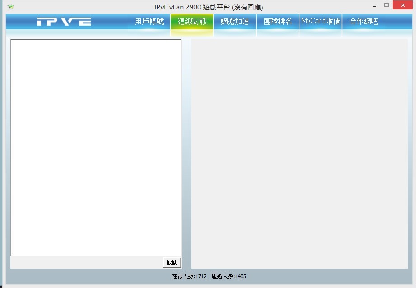
Task: Maximize the IPvE vLan window
Action: (x=387, y=5)
